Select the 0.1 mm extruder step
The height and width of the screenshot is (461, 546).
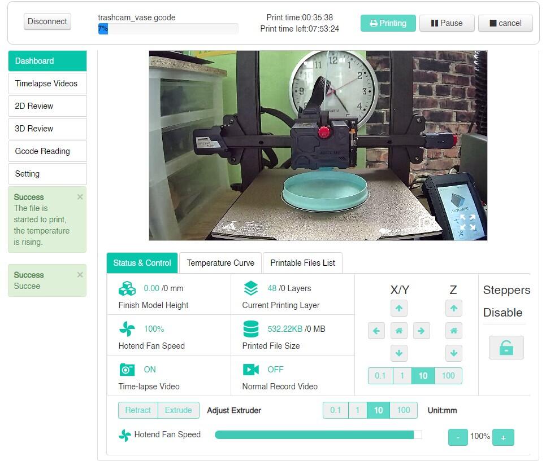point(336,410)
